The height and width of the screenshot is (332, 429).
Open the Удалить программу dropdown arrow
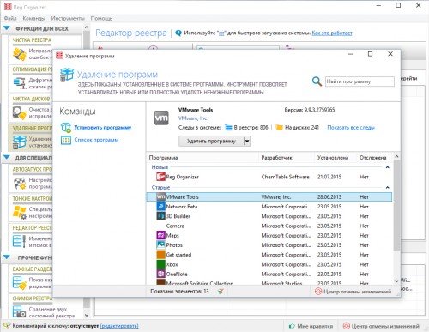[247, 141]
